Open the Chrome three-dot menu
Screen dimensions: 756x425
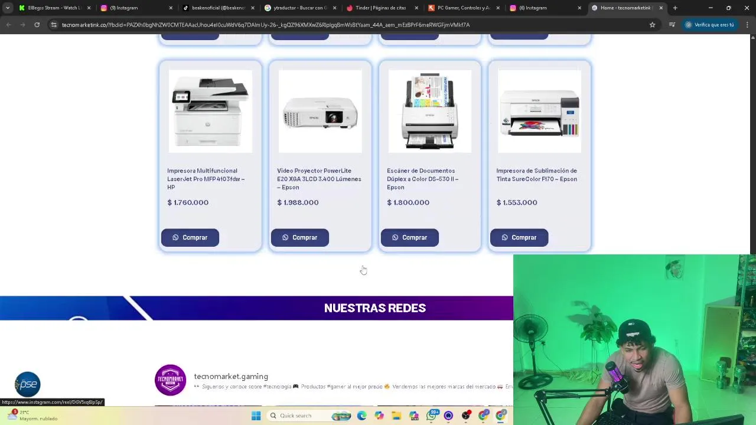pos(747,25)
